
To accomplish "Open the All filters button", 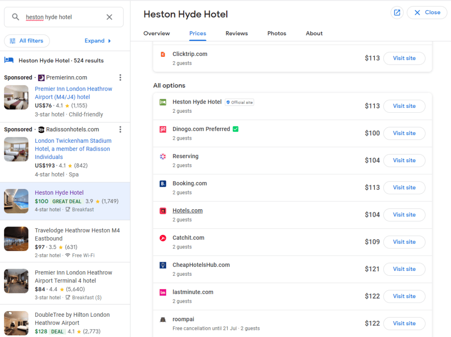I will (x=27, y=41).
